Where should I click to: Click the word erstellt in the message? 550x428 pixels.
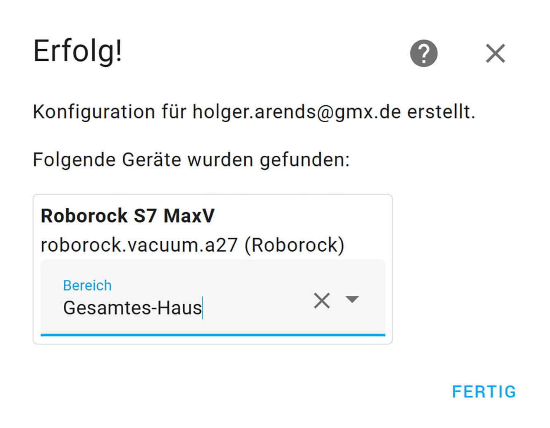(441, 112)
